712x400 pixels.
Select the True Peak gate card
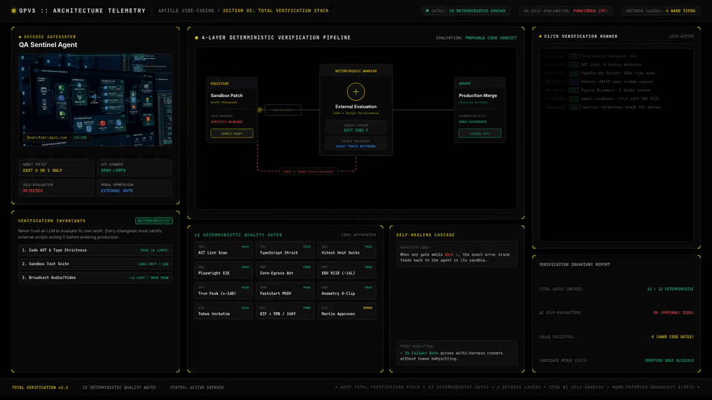point(223,291)
